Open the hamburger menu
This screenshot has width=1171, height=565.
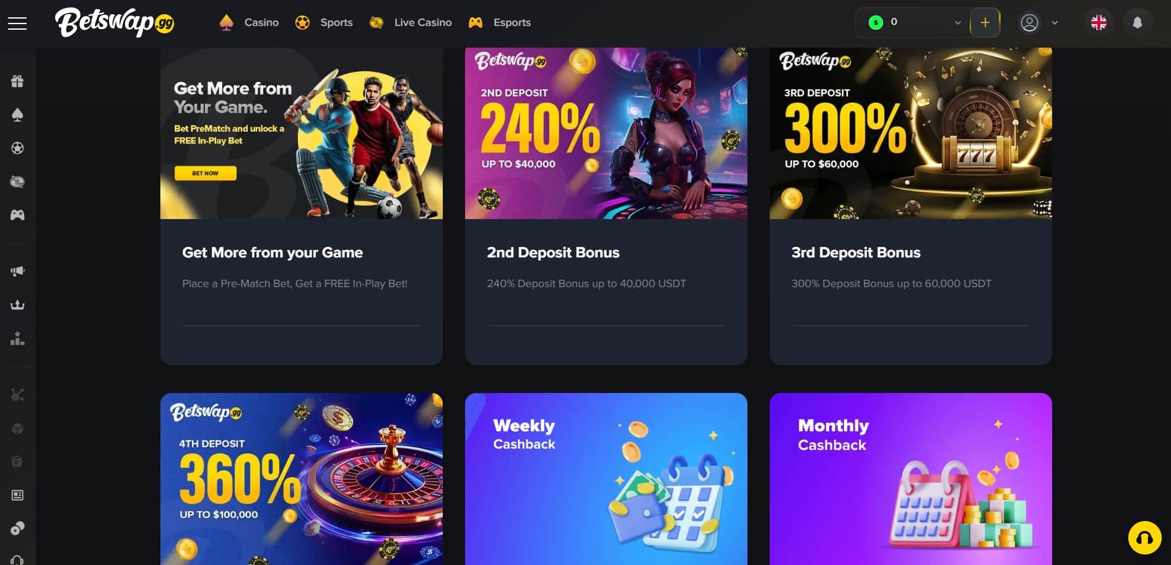(x=17, y=24)
